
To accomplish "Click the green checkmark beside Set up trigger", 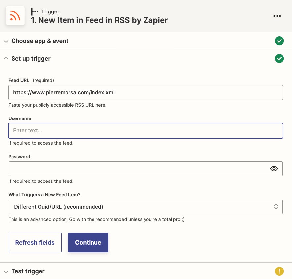I will pos(279,59).
